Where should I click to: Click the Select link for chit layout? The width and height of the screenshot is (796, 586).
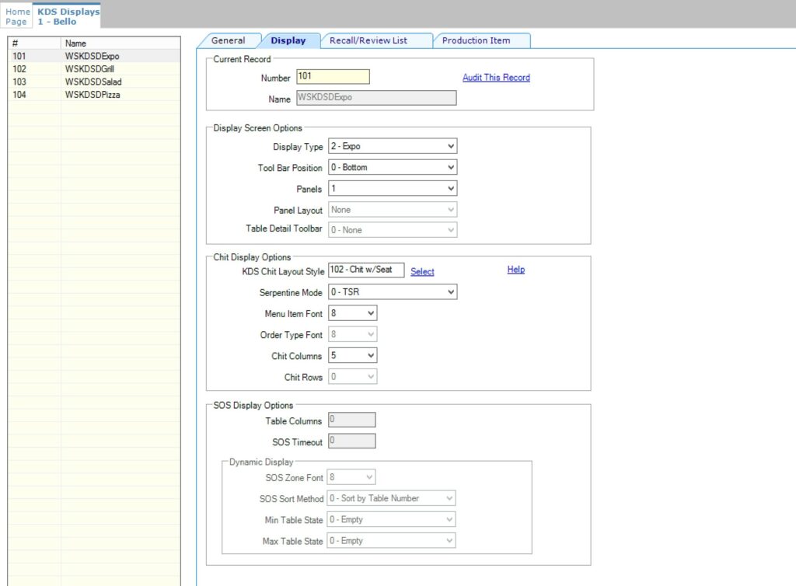[x=422, y=271]
